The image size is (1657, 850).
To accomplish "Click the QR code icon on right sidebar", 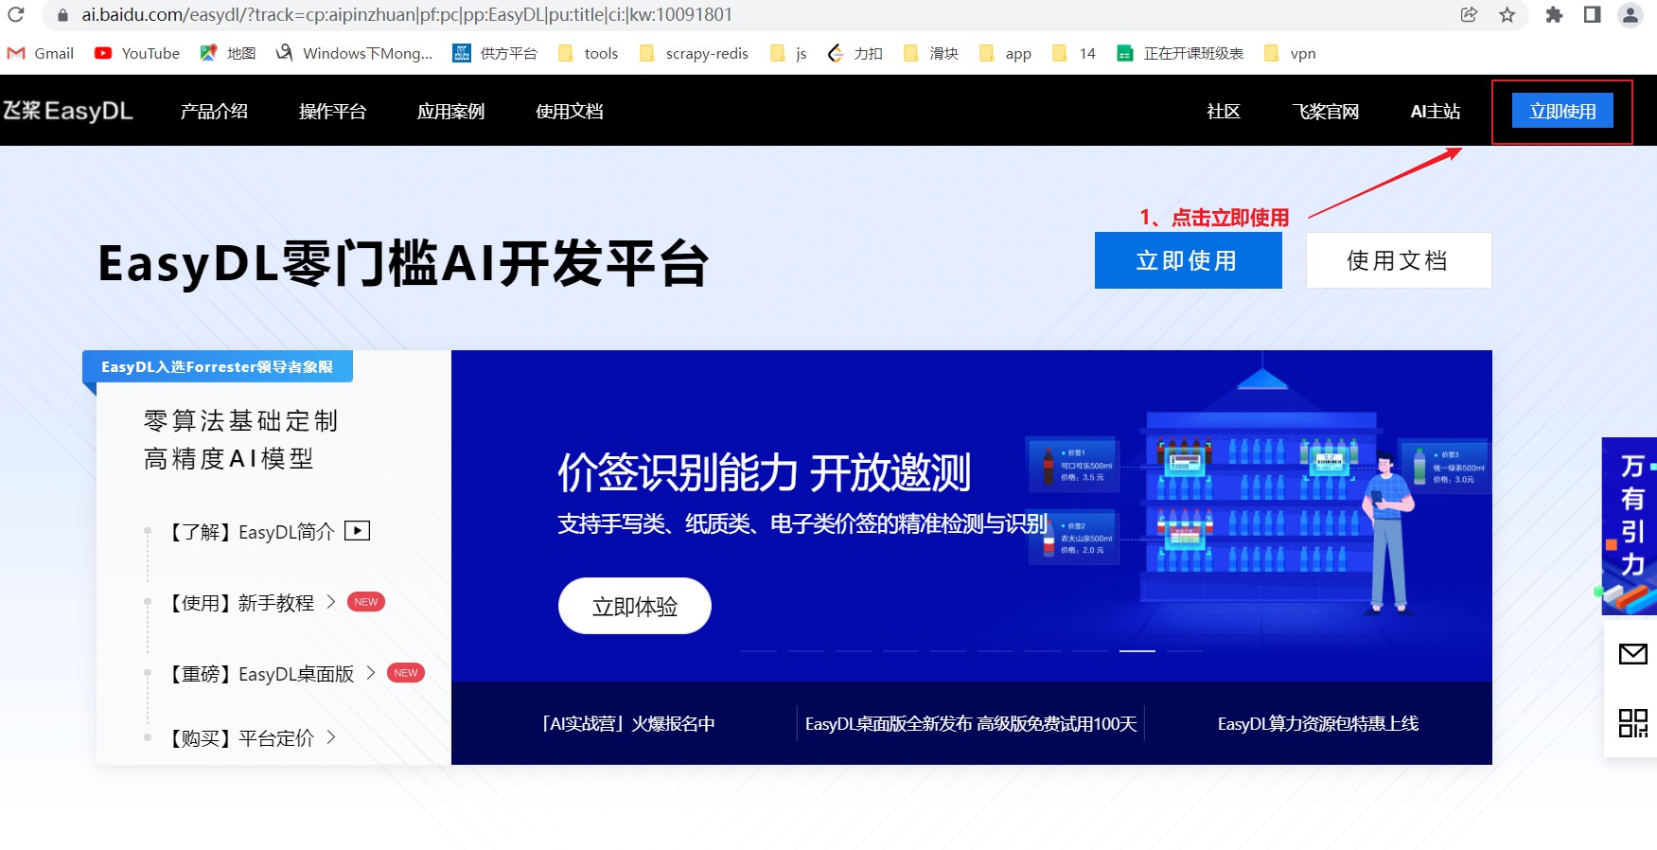I will (1632, 723).
